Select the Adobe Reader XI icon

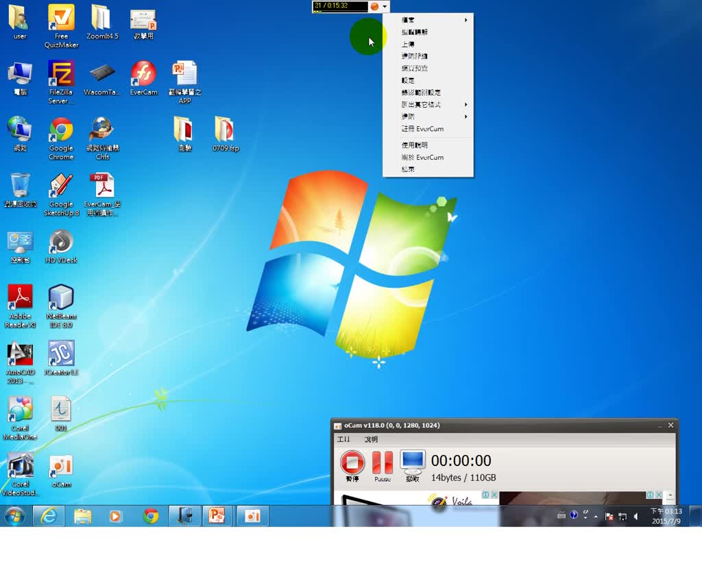20,306
